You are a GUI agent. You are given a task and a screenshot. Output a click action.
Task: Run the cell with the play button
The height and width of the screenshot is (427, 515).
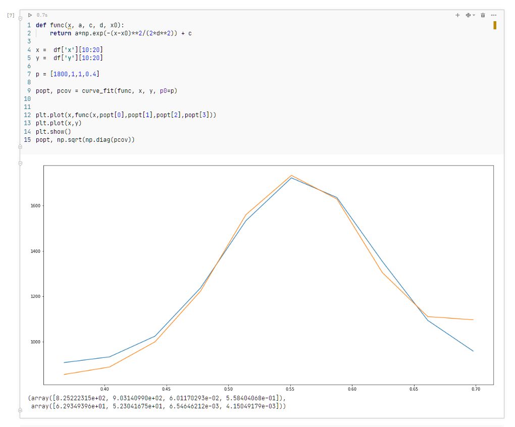click(30, 15)
